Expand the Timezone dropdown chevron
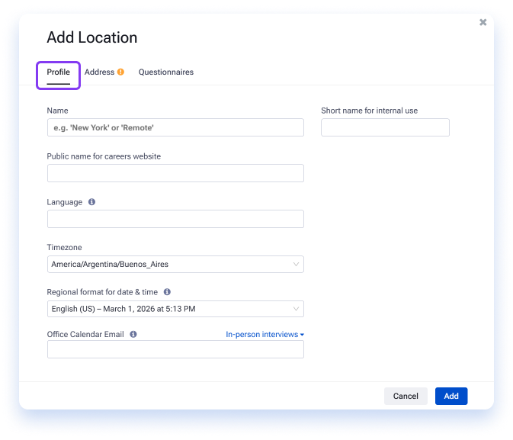This screenshot has height=440, width=513. coord(296,264)
